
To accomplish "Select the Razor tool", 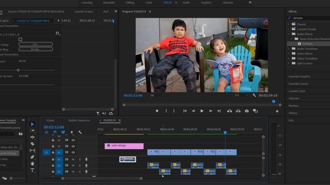I will 32,144.
